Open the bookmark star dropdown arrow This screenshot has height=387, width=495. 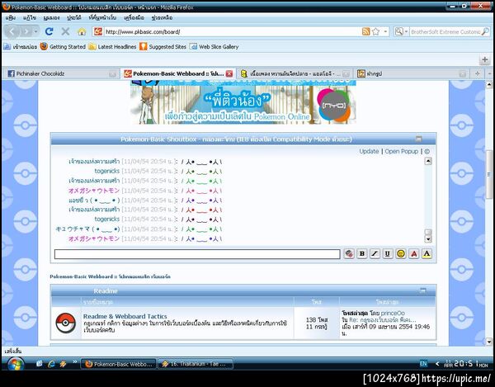(x=385, y=31)
